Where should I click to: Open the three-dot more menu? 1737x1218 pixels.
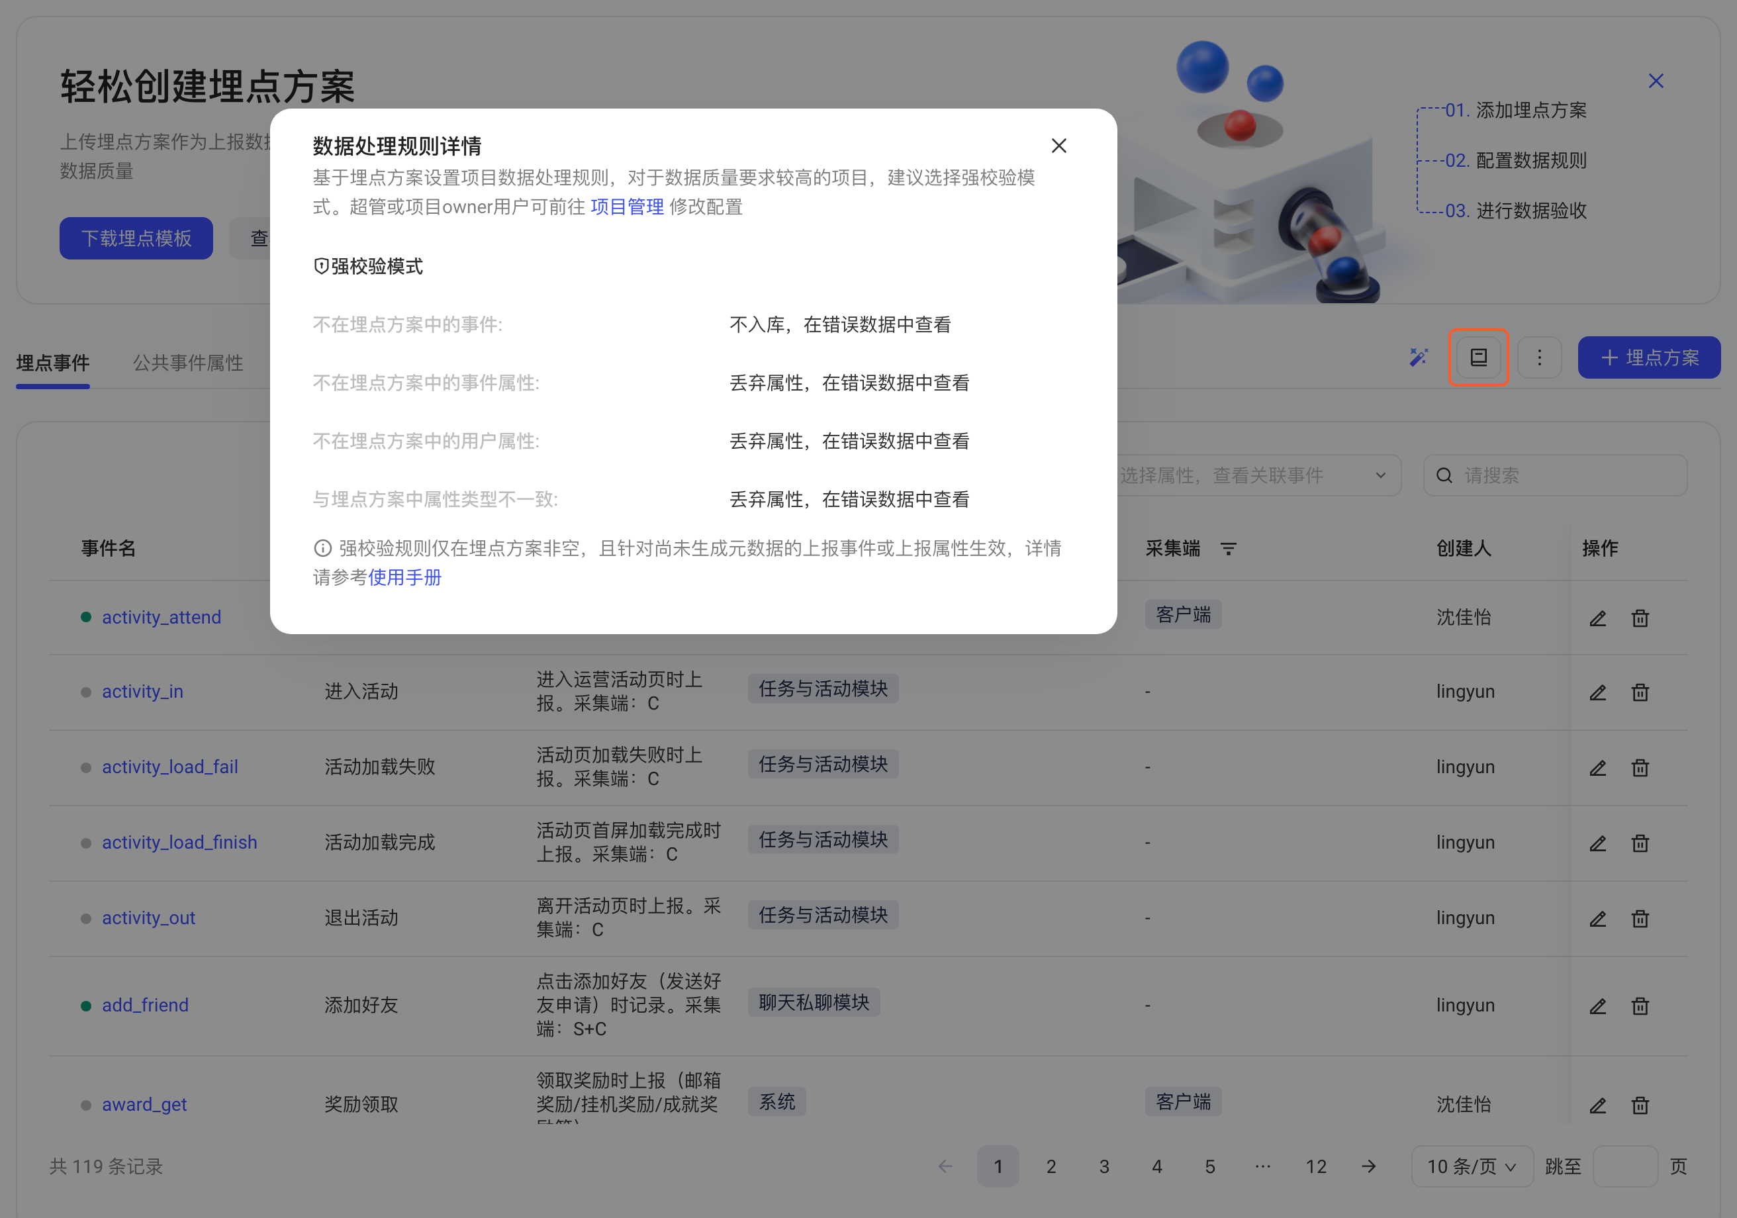1539,357
